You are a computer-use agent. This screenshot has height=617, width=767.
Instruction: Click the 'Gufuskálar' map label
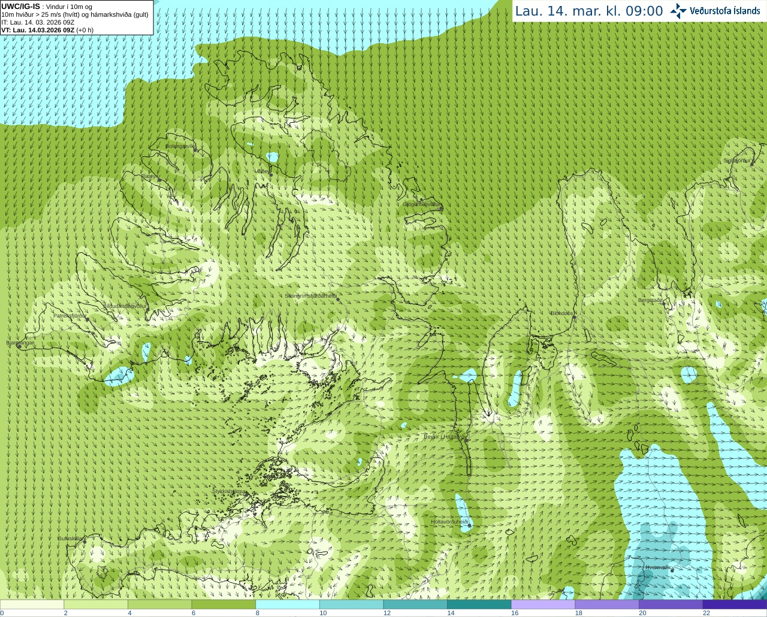70,539
